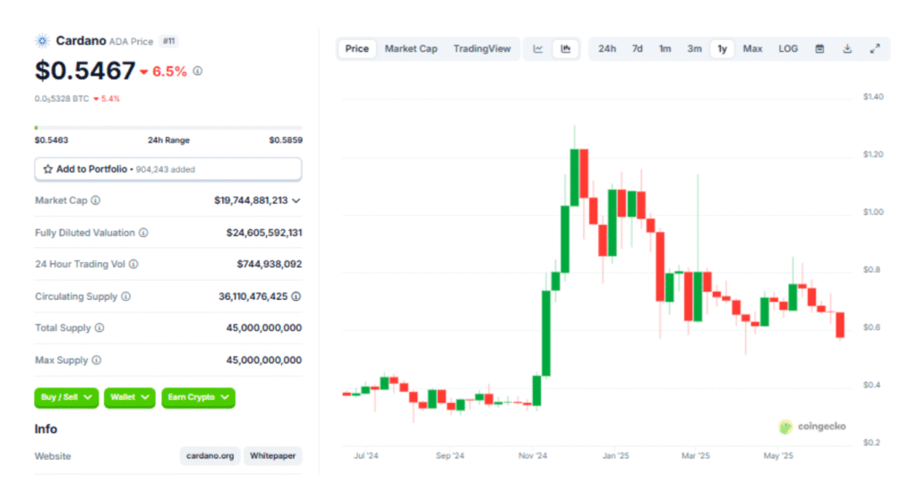
Task: Click Add to Portfolio button
Action: [167, 169]
